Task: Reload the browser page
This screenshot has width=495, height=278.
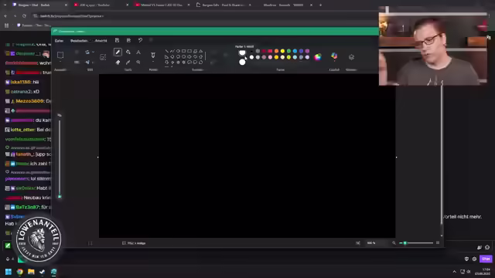Action: 24,15
